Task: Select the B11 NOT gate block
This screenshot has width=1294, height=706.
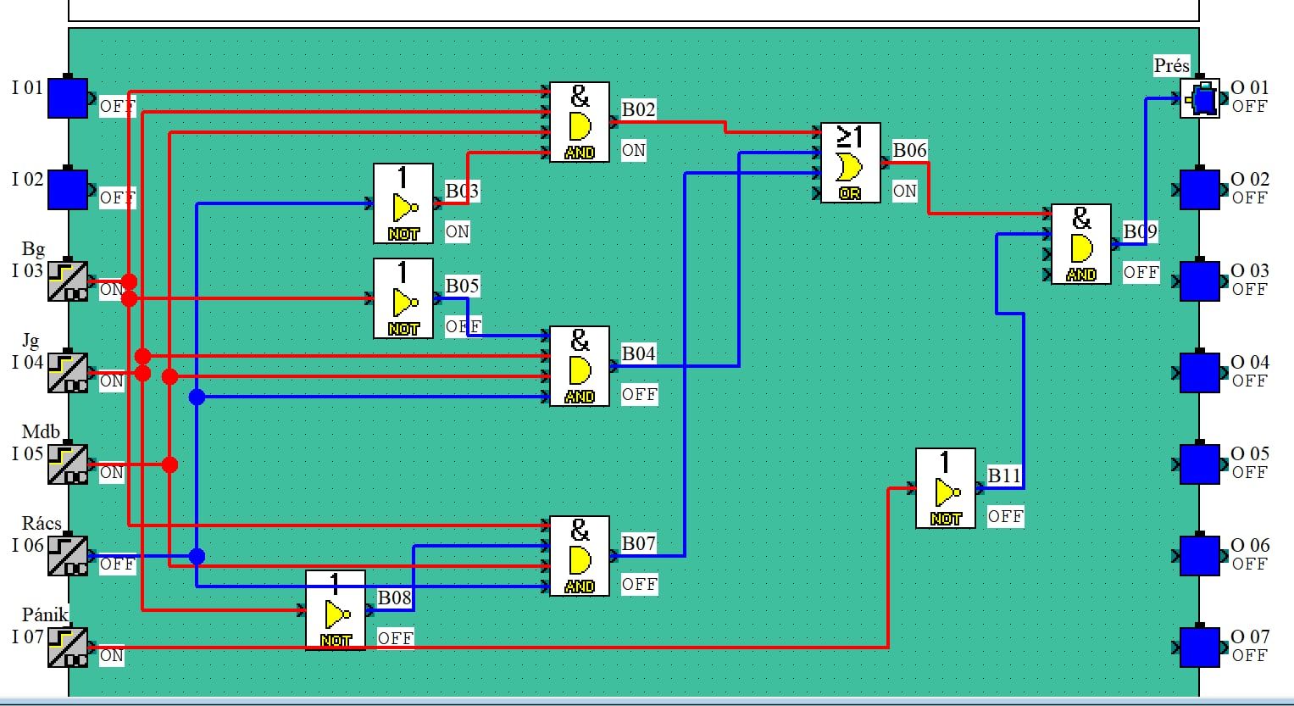Action: tap(946, 488)
